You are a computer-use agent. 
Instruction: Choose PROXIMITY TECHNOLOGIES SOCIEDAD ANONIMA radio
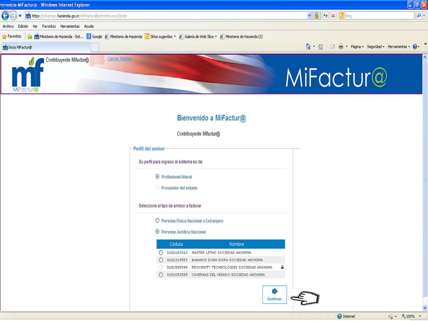coord(161,267)
